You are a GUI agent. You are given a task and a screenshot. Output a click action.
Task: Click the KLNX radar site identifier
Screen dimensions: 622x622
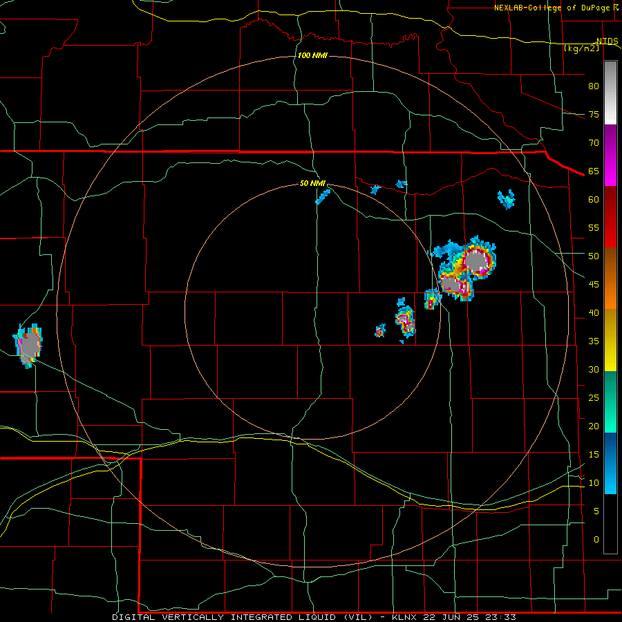[404, 617]
